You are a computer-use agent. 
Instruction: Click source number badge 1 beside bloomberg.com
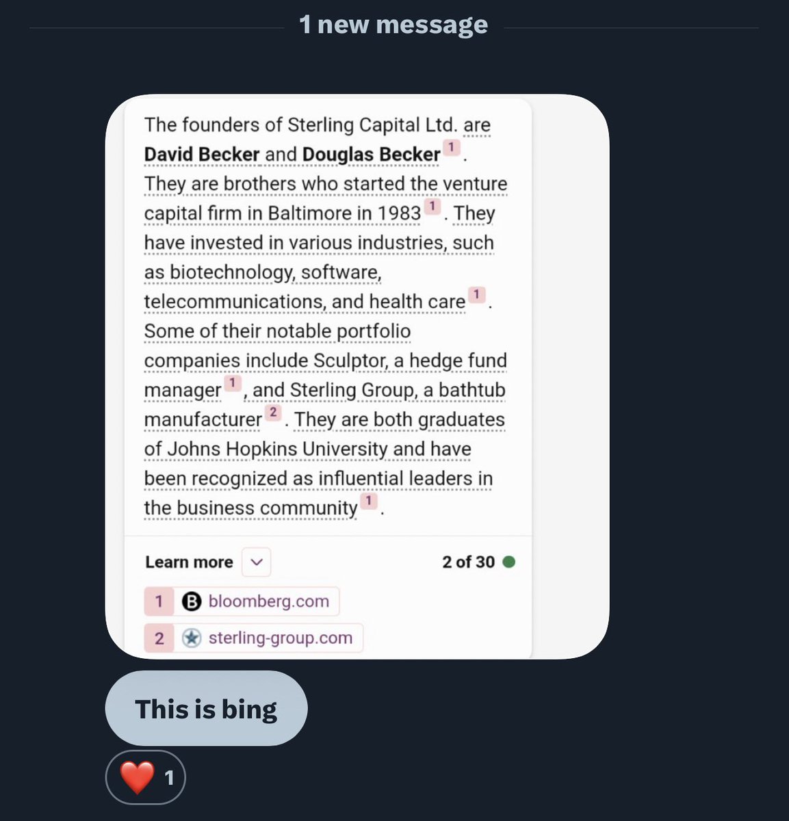tap(159, 601)
